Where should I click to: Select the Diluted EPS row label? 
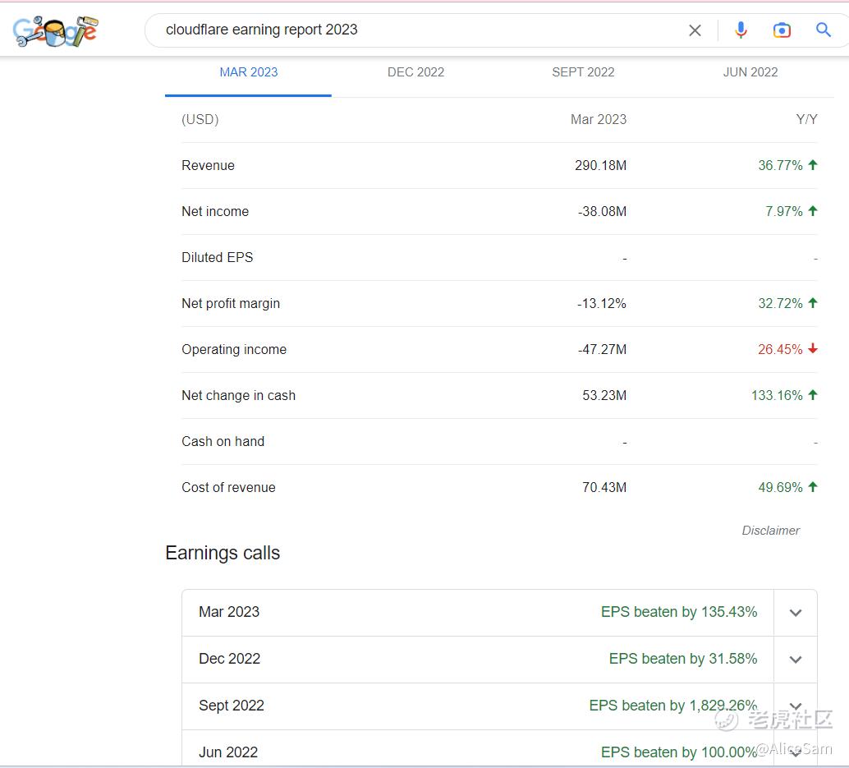tap(217, 258)
